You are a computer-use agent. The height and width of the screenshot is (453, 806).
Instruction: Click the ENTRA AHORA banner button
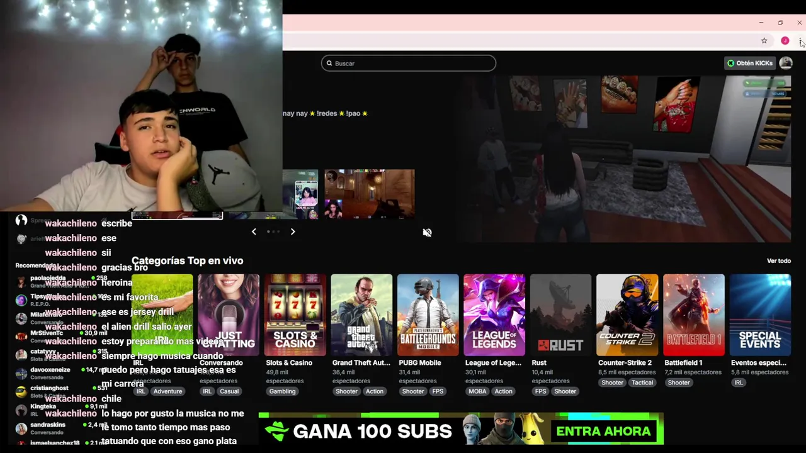point(603,432)
